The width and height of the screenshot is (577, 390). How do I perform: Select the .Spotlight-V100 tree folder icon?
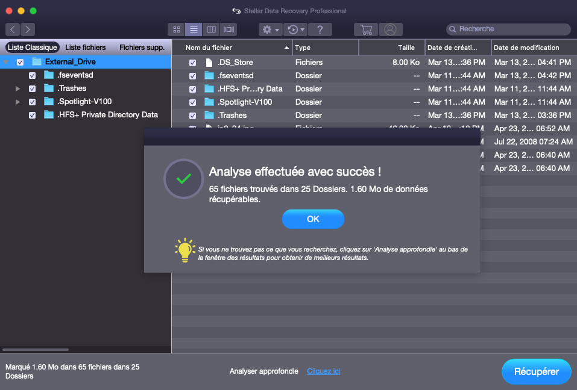click(49, 101)
